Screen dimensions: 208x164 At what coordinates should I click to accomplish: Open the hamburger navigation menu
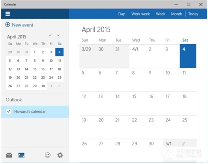[x=8, y=14]
